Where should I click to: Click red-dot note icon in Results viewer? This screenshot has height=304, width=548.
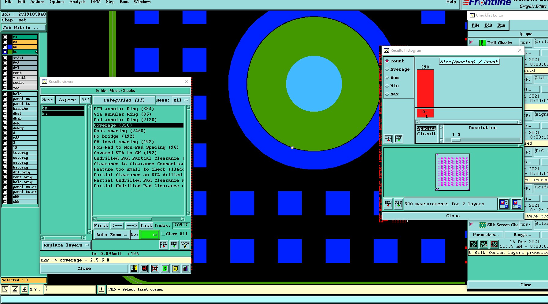(x=144, y=269)
